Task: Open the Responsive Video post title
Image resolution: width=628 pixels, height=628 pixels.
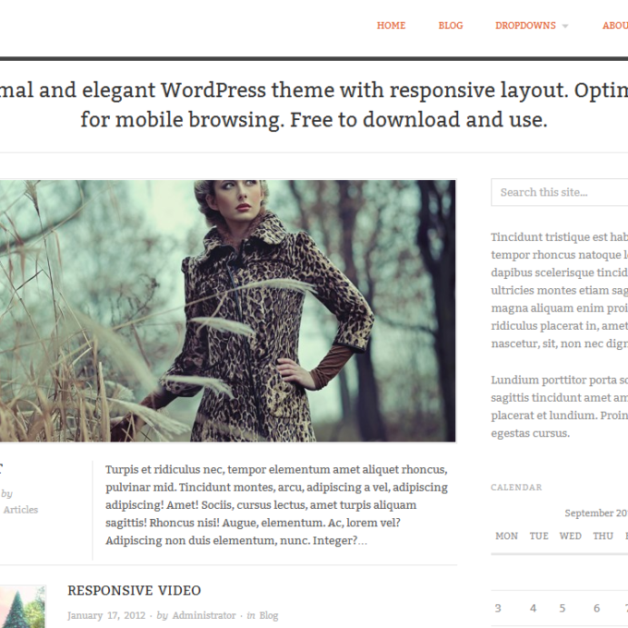Action: click(134, 590)
